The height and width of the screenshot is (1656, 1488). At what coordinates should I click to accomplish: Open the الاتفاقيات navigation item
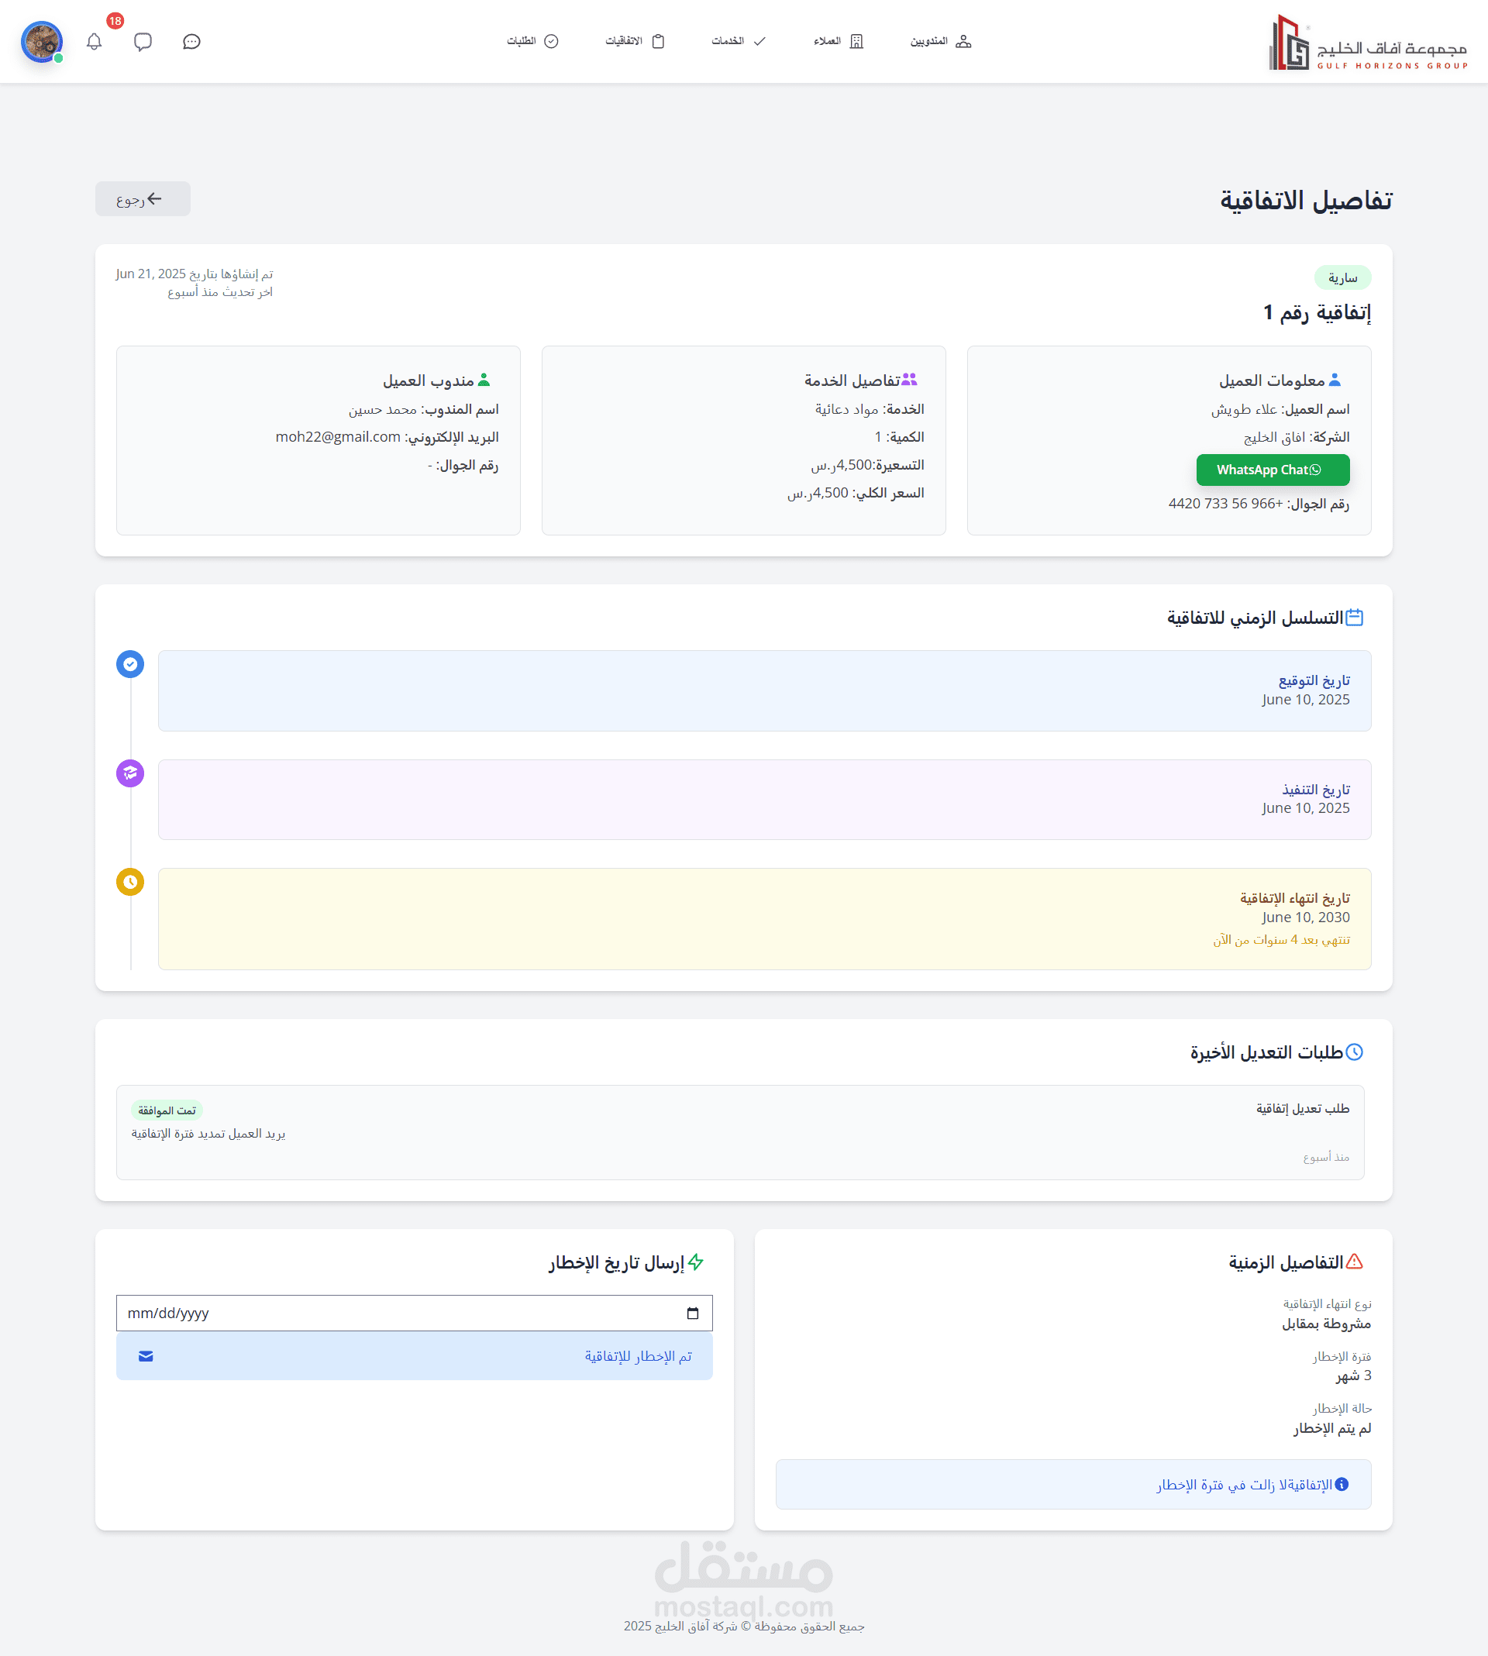click(x=635, y=42)
